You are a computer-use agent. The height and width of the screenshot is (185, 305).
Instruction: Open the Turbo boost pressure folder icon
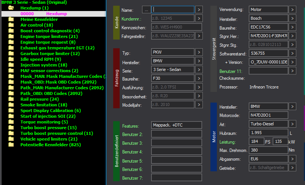pyautogui.click(x=11, y=128)
